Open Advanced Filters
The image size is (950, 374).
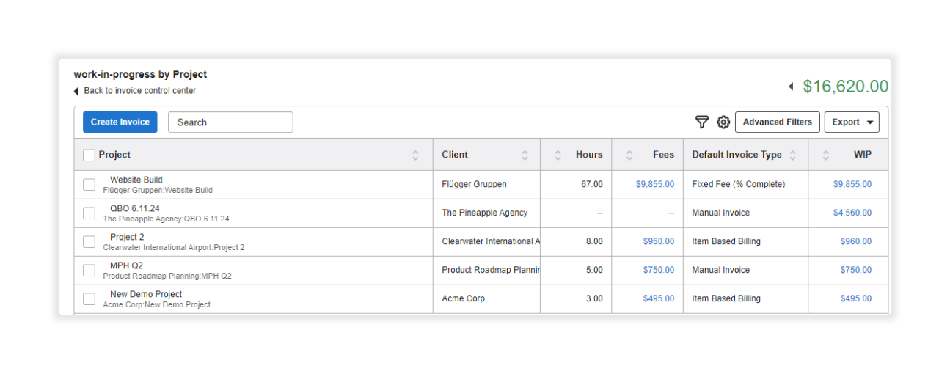[777, 122]
